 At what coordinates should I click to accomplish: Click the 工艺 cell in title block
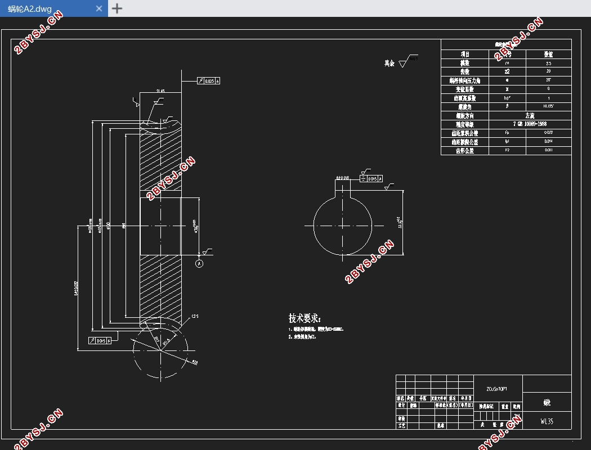pos(401,425)
